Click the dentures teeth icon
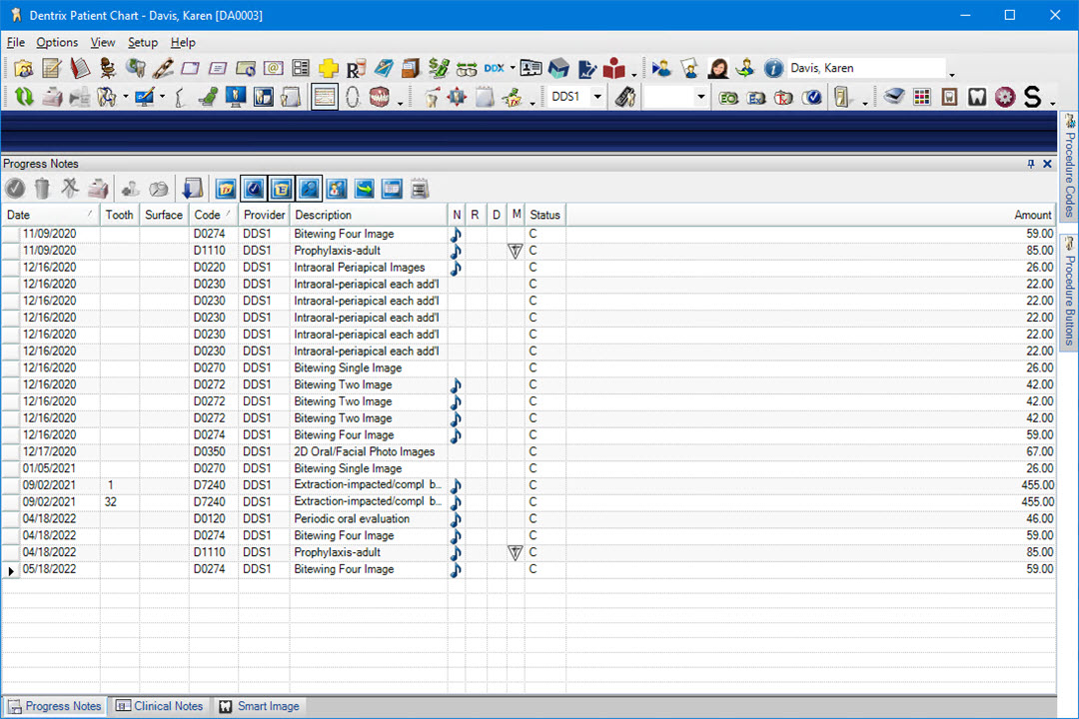Viewport: 1079px width, 719px height. coord(381,97)
